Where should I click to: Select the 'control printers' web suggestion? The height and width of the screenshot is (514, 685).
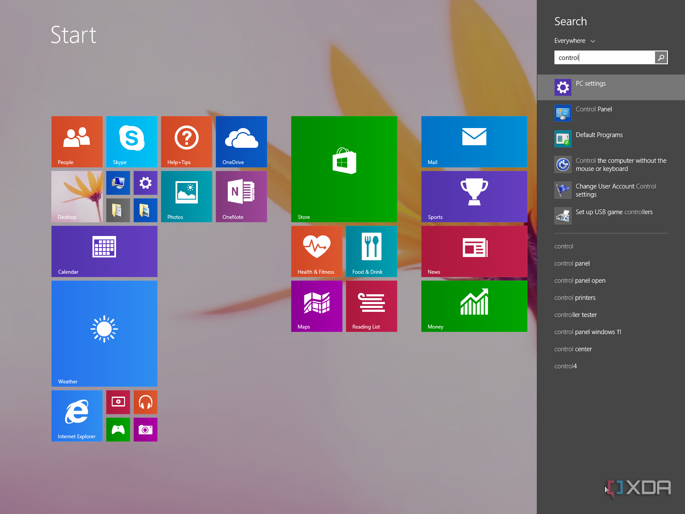pos(575,298)
